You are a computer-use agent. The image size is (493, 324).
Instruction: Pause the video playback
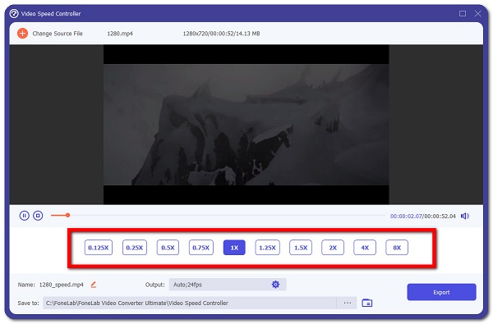24,216
